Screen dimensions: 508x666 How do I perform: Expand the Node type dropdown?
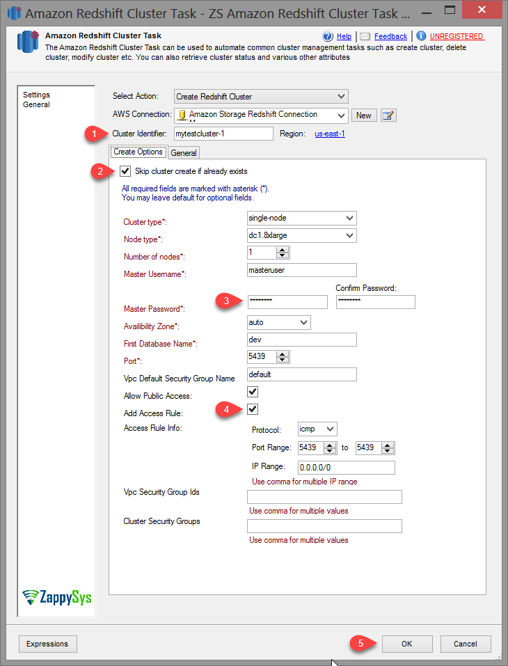pyautogui.click(x=301, y=235)
